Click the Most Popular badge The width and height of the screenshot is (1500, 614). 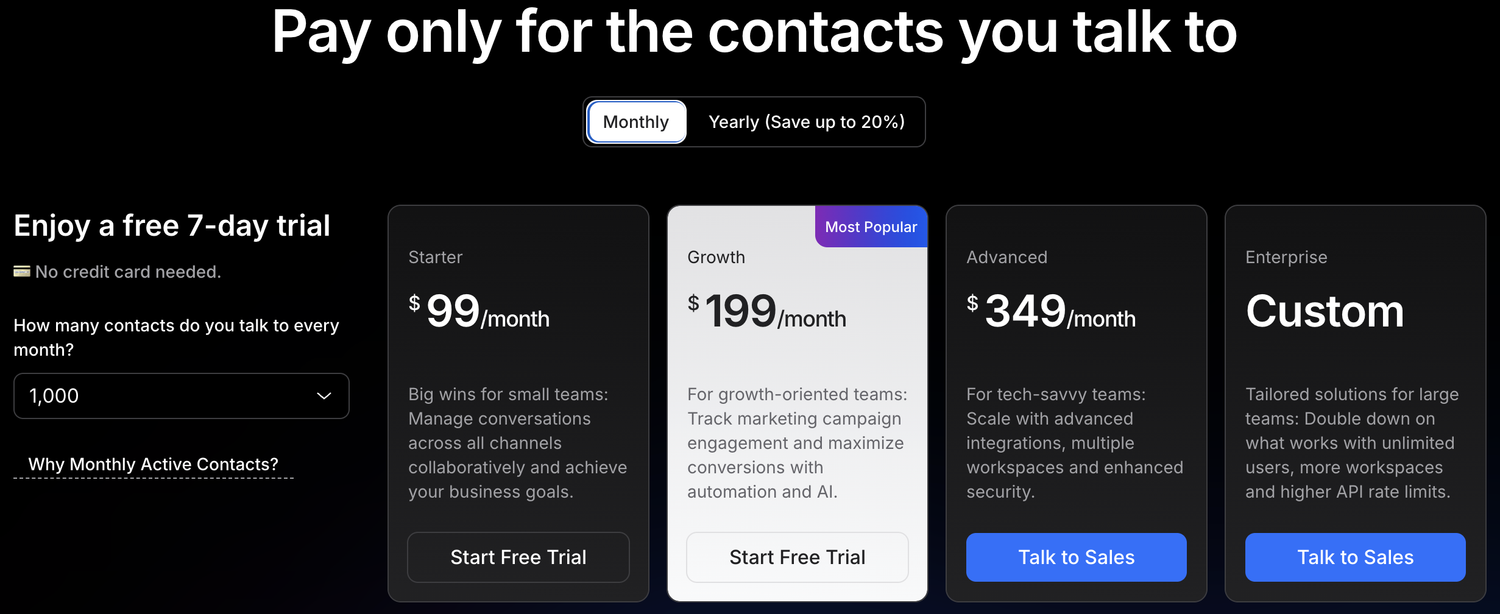[871, 226]
